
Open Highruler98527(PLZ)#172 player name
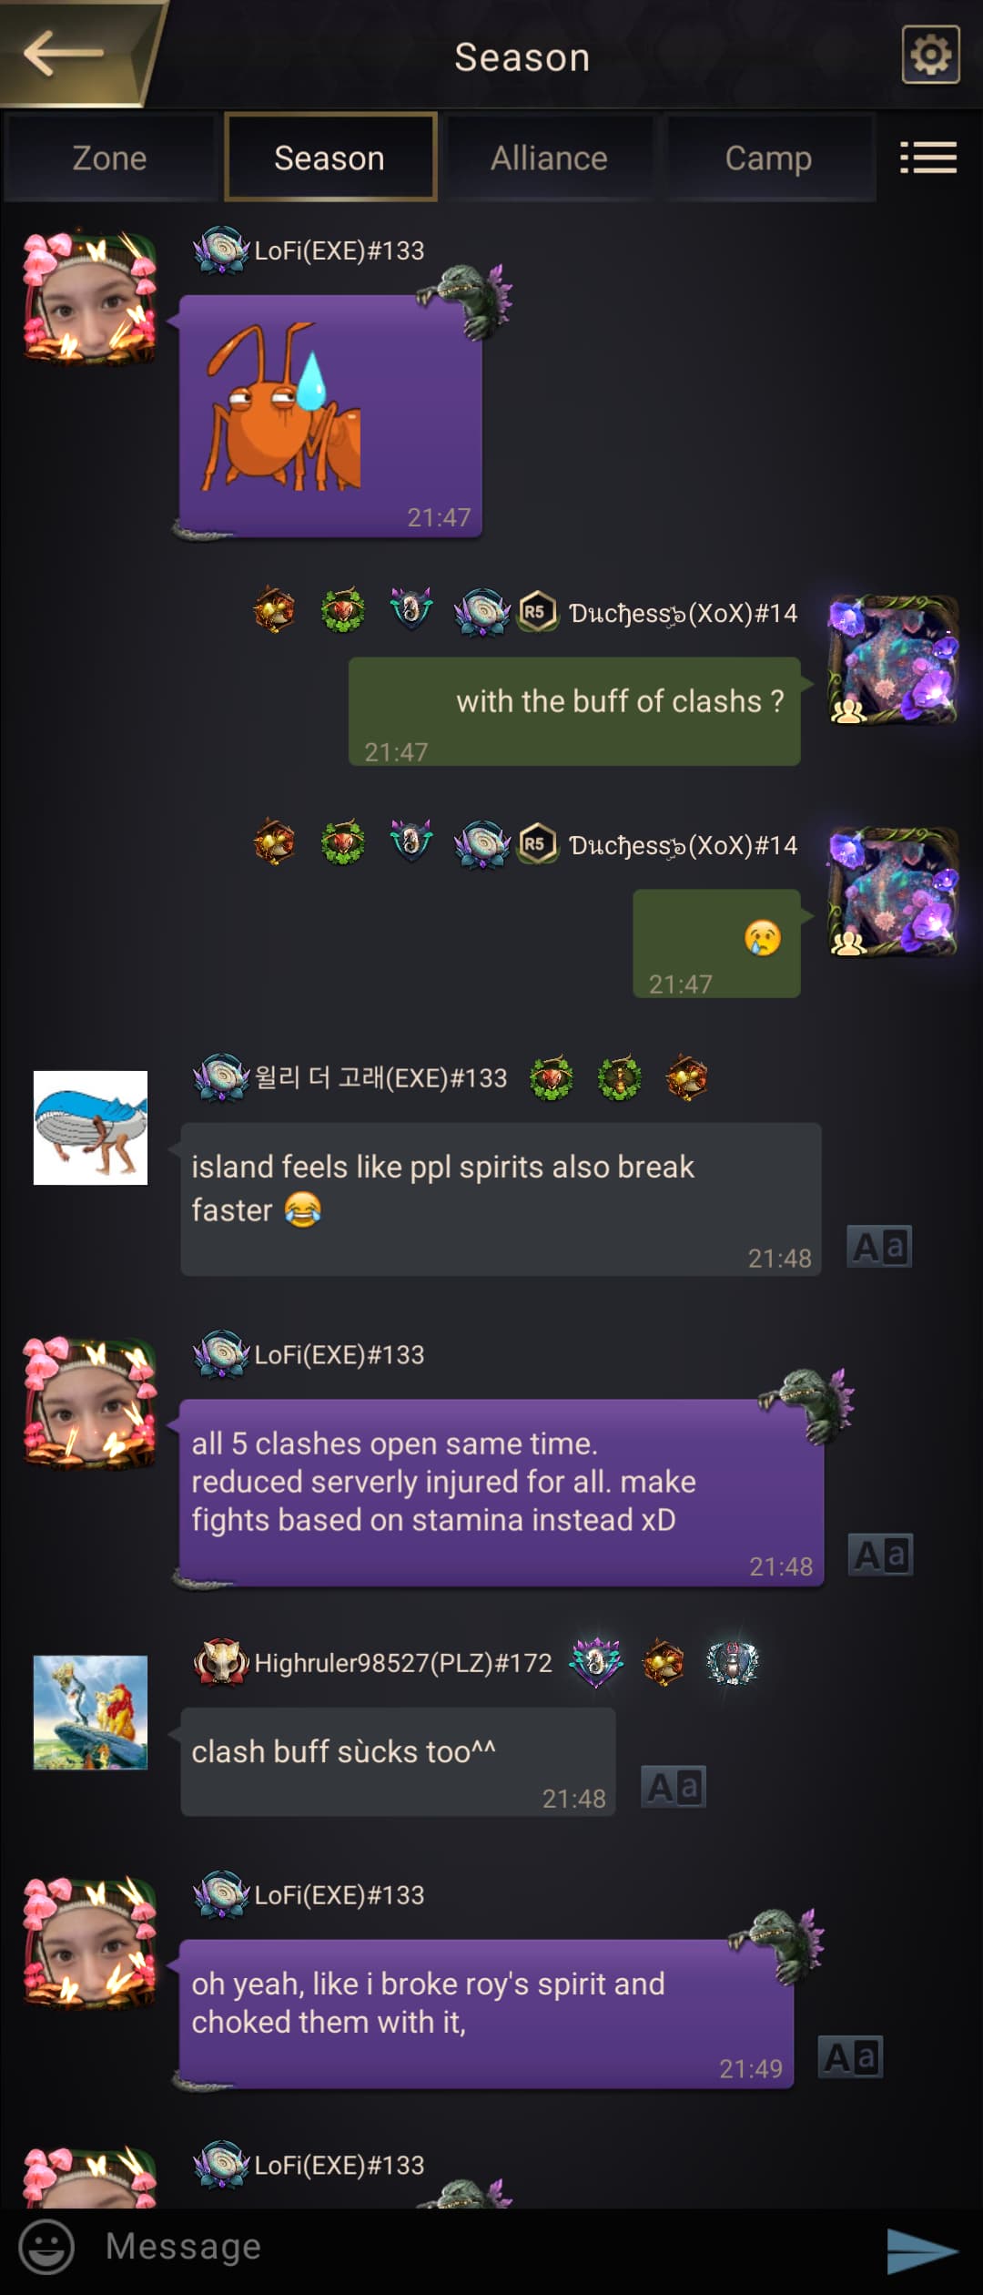tap(403, 1663)
